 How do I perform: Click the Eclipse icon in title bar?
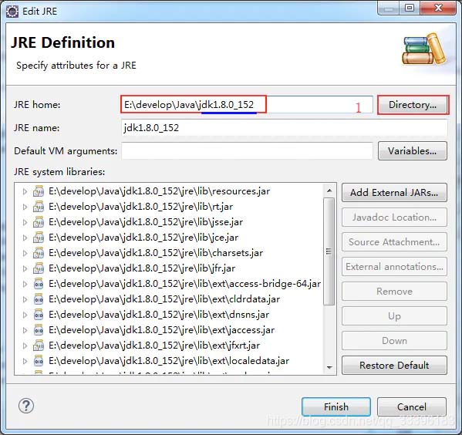pos(12,12)
